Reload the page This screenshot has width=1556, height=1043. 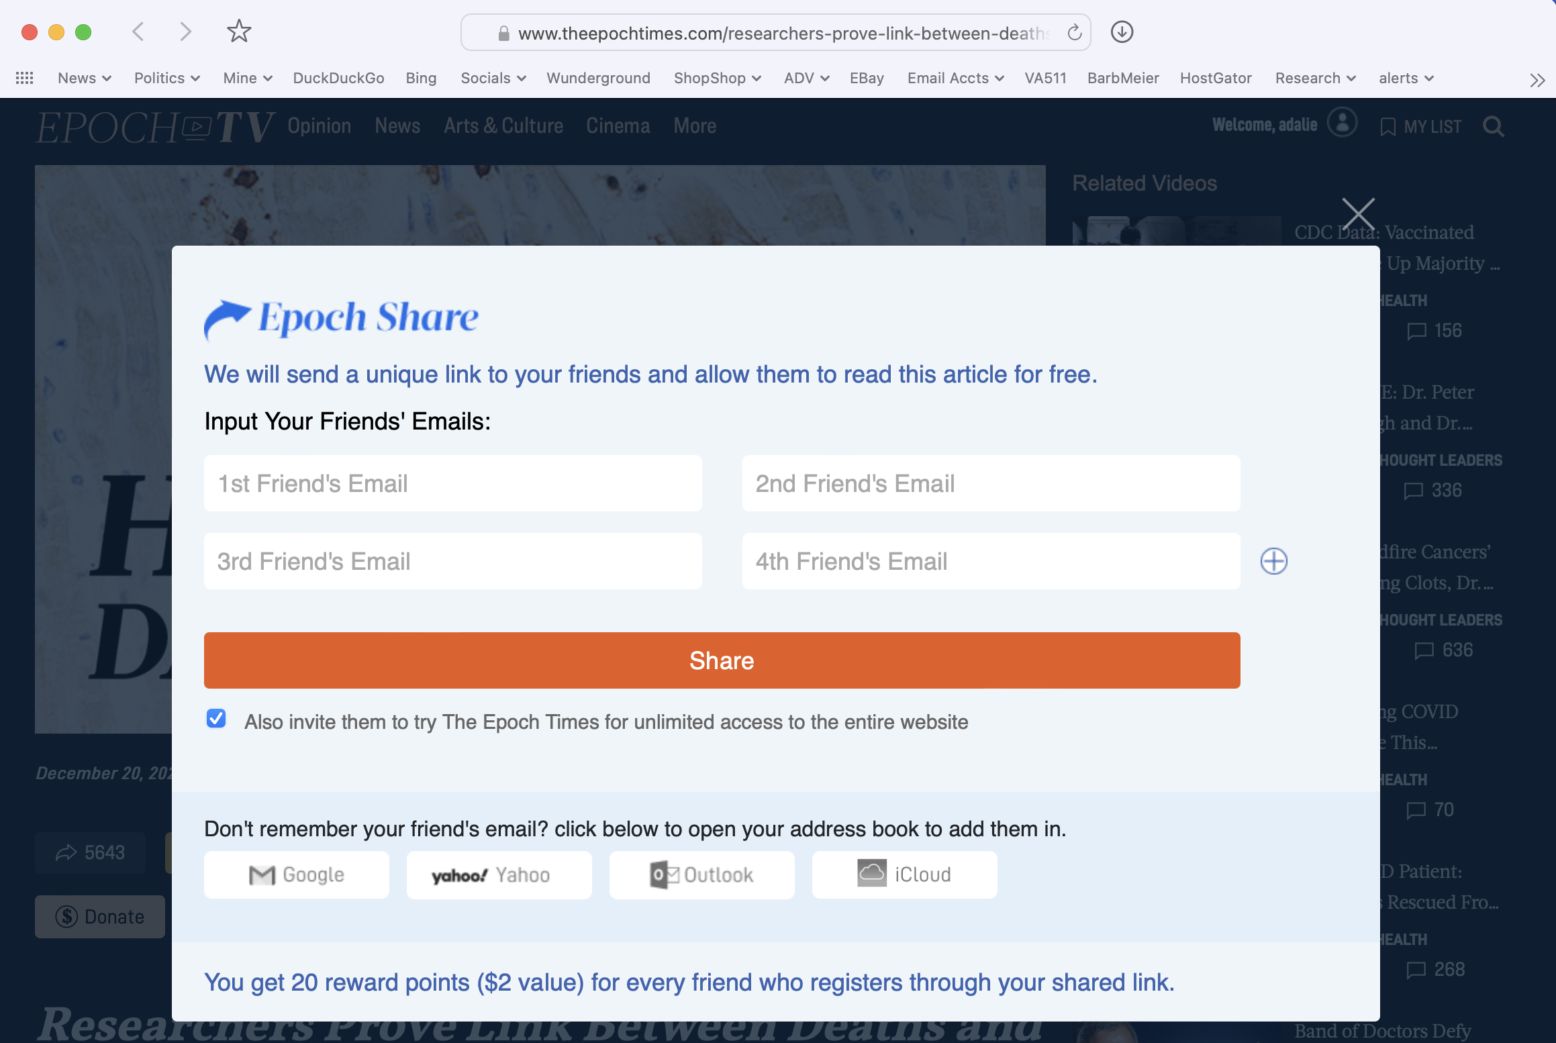(1074, 32)
